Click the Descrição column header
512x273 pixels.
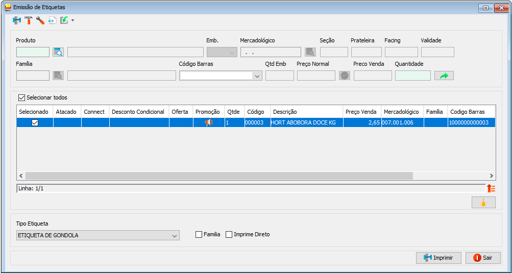pos(285,112)
